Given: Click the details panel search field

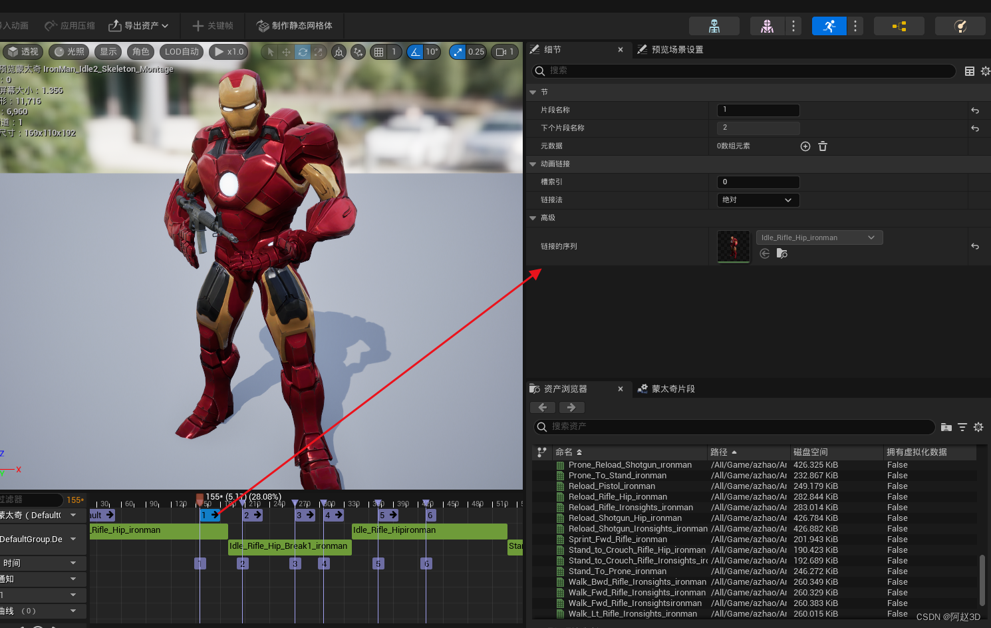Looking at the screenshot, I should (x=744, y=71).
